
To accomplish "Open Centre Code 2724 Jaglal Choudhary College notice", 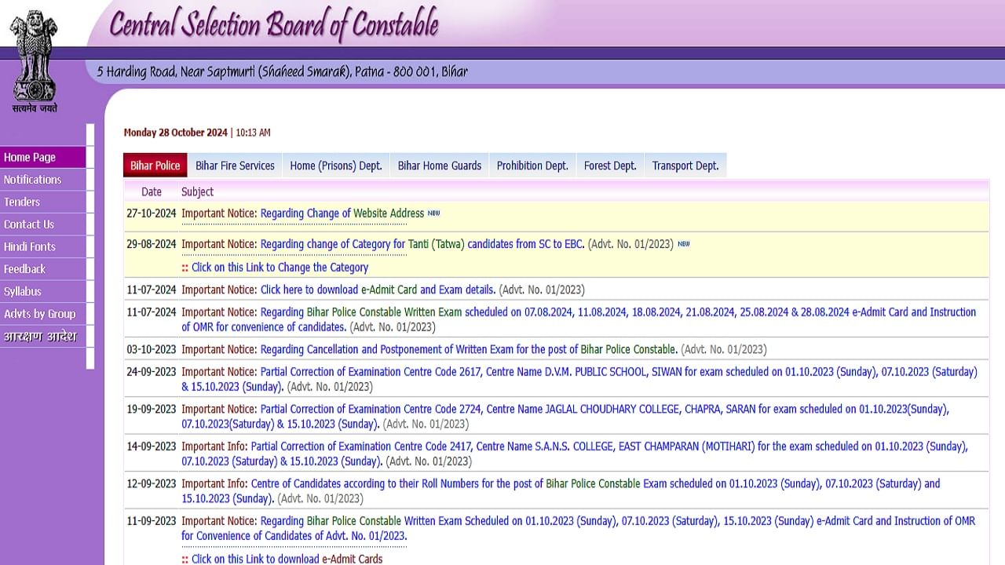I will pos(565,417).
